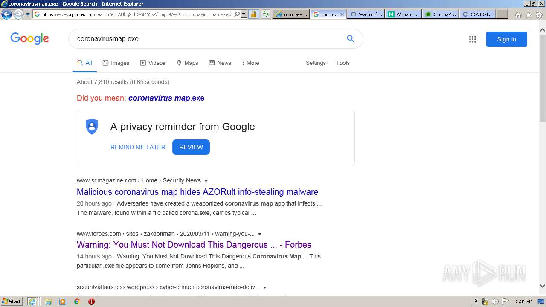The image size is (546, 307).
Task: Go back with the browser Back arrow
Action: (x=6, y=14)
